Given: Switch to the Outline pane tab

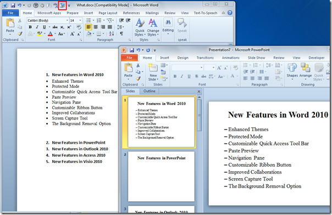Looking at the screenshot, I should (x=150, y=91).
